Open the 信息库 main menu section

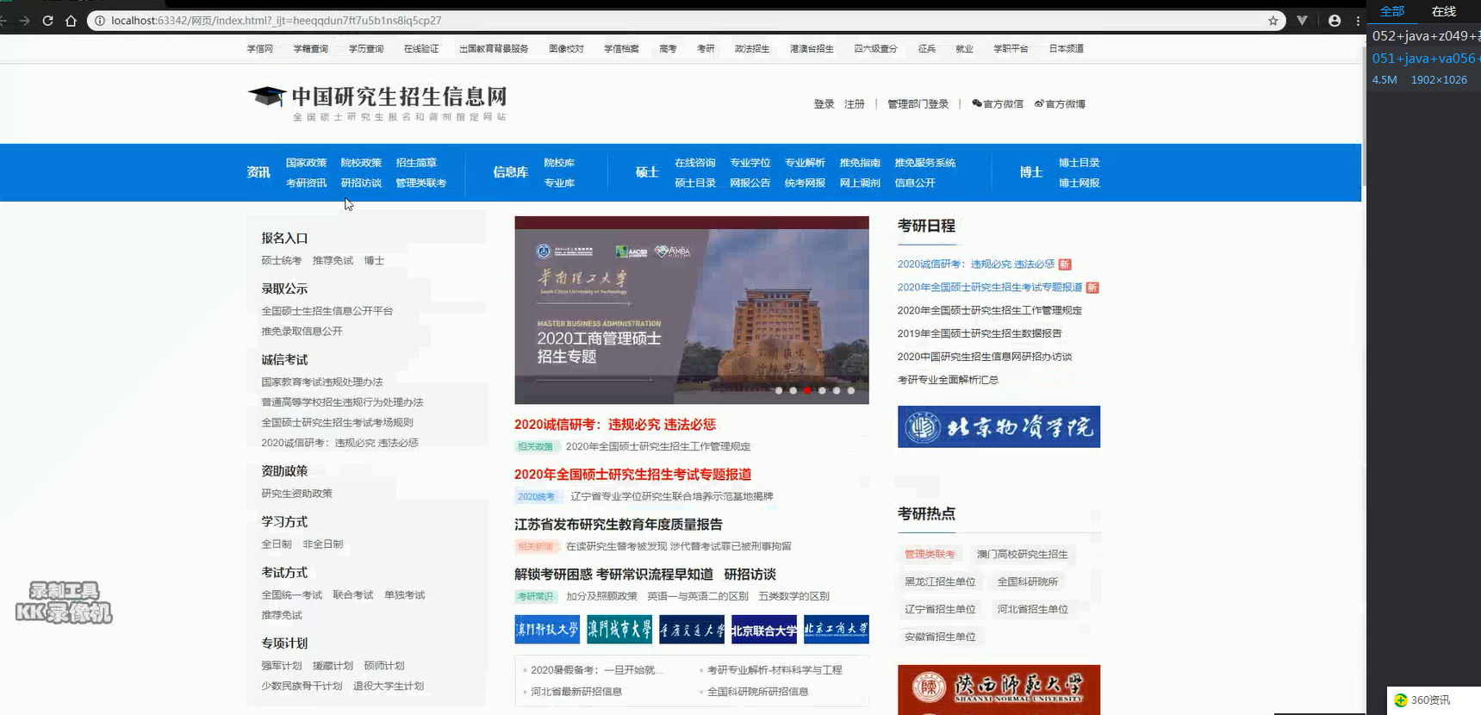pyautogui.click(x=510, y=172)
